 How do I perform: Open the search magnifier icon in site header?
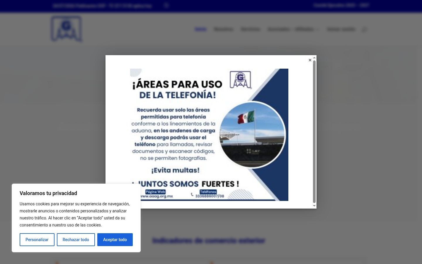pyautogui.click(x=364, y=29)
